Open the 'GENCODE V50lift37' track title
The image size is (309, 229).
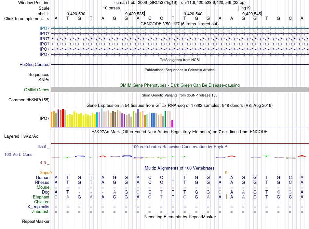coord(179,24)
